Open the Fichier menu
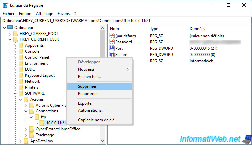 tap(9, 14)
